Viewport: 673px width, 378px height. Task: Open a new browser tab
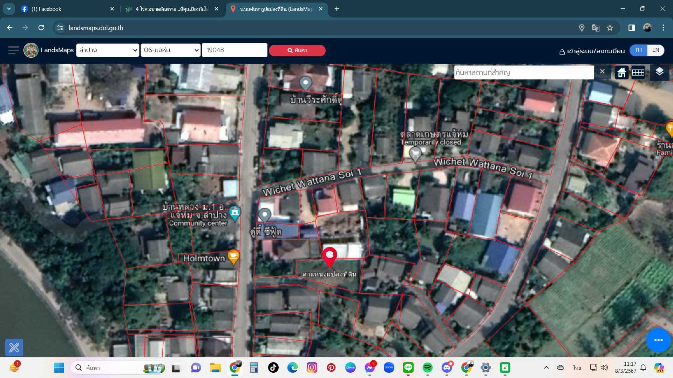point(337,9)
